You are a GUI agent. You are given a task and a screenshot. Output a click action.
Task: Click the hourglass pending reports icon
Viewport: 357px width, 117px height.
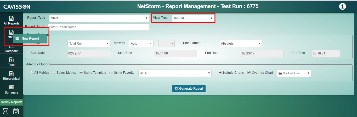5,111
